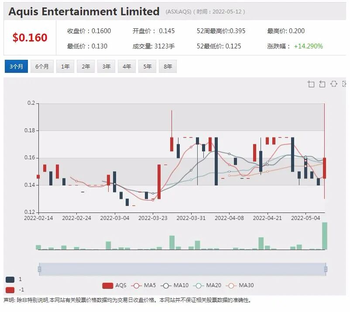The image size is (350, 312).
Task: Activate the area zoom tool icon
Action: (311, 84)
